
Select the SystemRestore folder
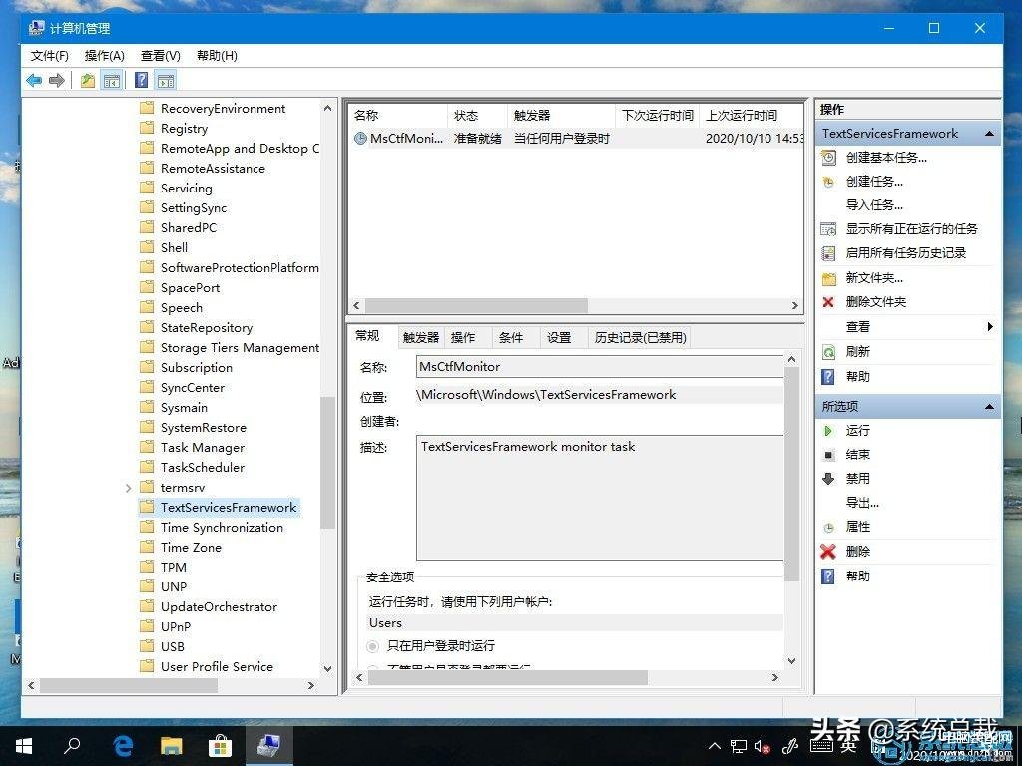coord(204,428)
